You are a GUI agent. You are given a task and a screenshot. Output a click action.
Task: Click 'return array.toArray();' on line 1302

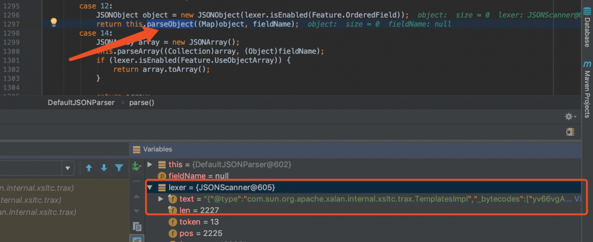(x=161, y=69)
